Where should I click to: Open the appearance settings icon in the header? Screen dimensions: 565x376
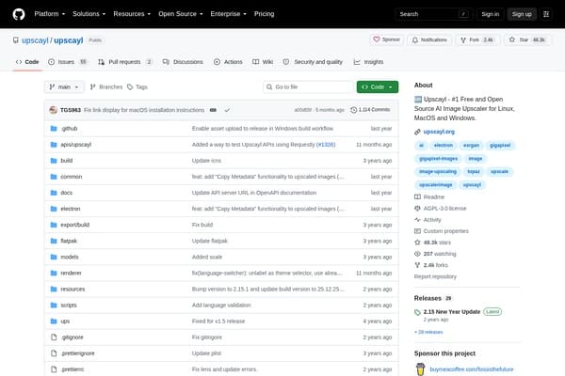pos(546,14)
